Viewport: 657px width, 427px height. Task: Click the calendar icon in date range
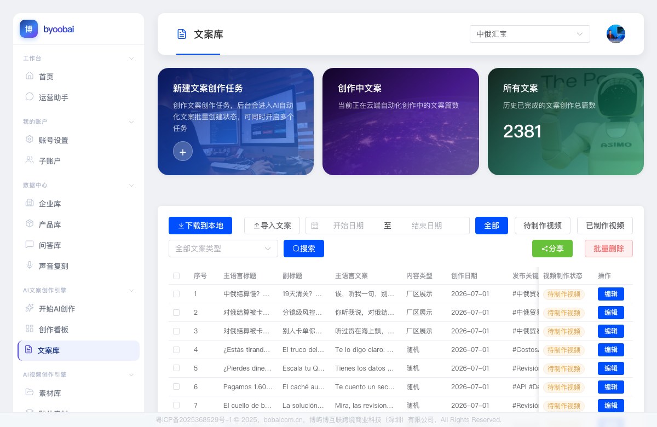pyautogui.click(x=315, y=226)
